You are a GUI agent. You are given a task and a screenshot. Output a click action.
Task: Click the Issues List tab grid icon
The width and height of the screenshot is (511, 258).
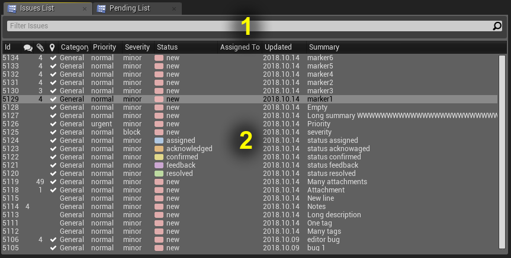point(12,8)
